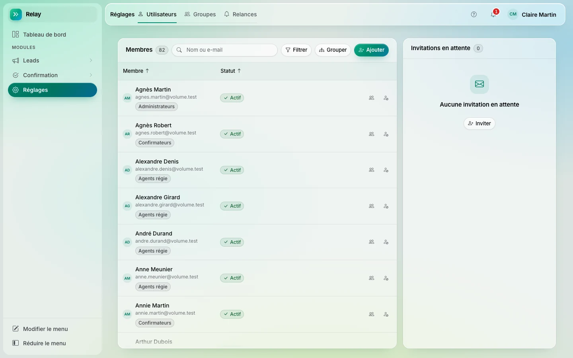Image resolution: width=573 pixels, height=358 pixels.
Task: Switch to the Relances tab
Action: click(x=240, y=14)
